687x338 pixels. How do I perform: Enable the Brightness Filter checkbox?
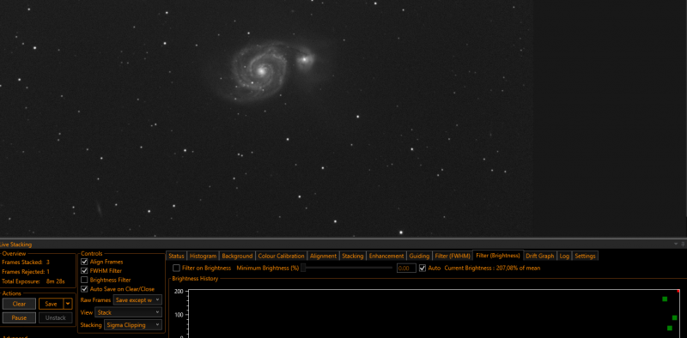pos(84,280)
